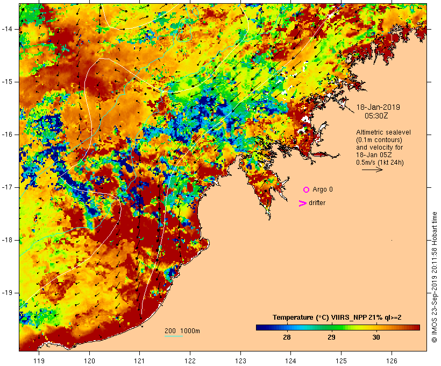This screenshot has height=366, width=441.
Task: Click the Temperature VIIRS_NPP colorbar title
Action: [x=337, y=318]
